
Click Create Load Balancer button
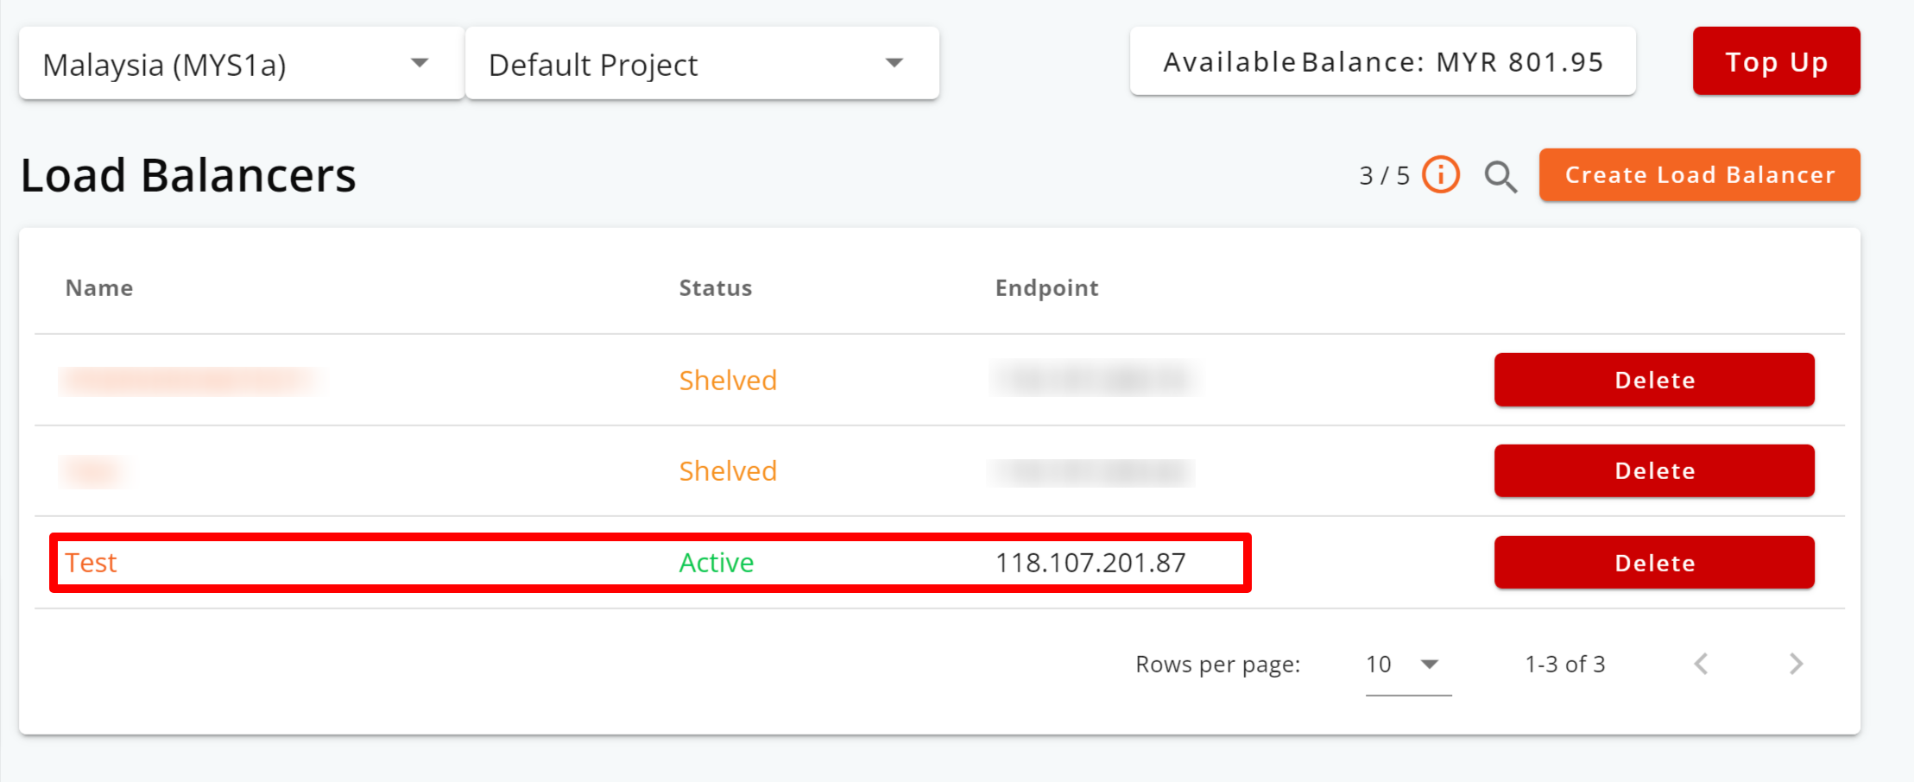point(1700,175)
